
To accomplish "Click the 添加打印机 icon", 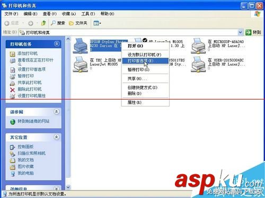I will 13,54.
